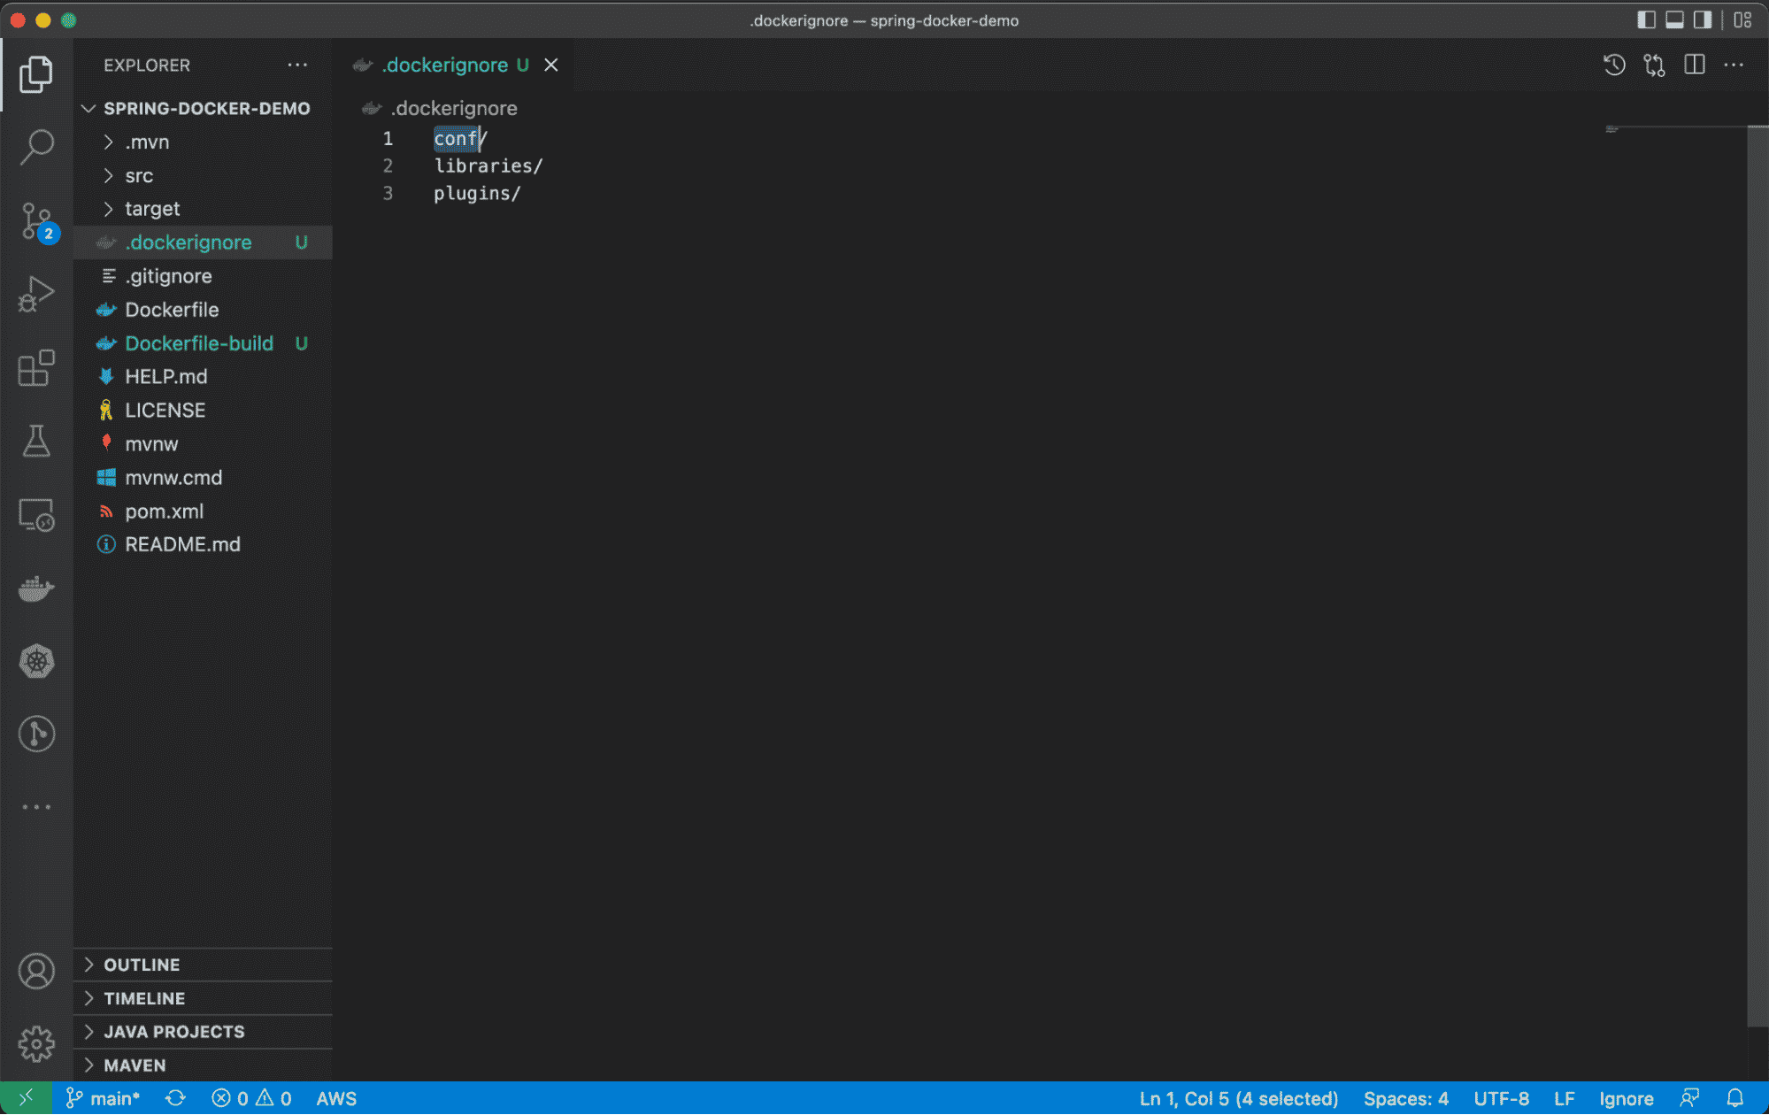Open the Search view
This screenshot has height=1115, width=1769.
36,147
